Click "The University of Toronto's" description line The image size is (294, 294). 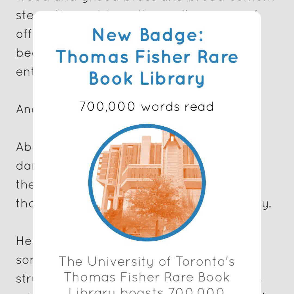coord(147,262)
